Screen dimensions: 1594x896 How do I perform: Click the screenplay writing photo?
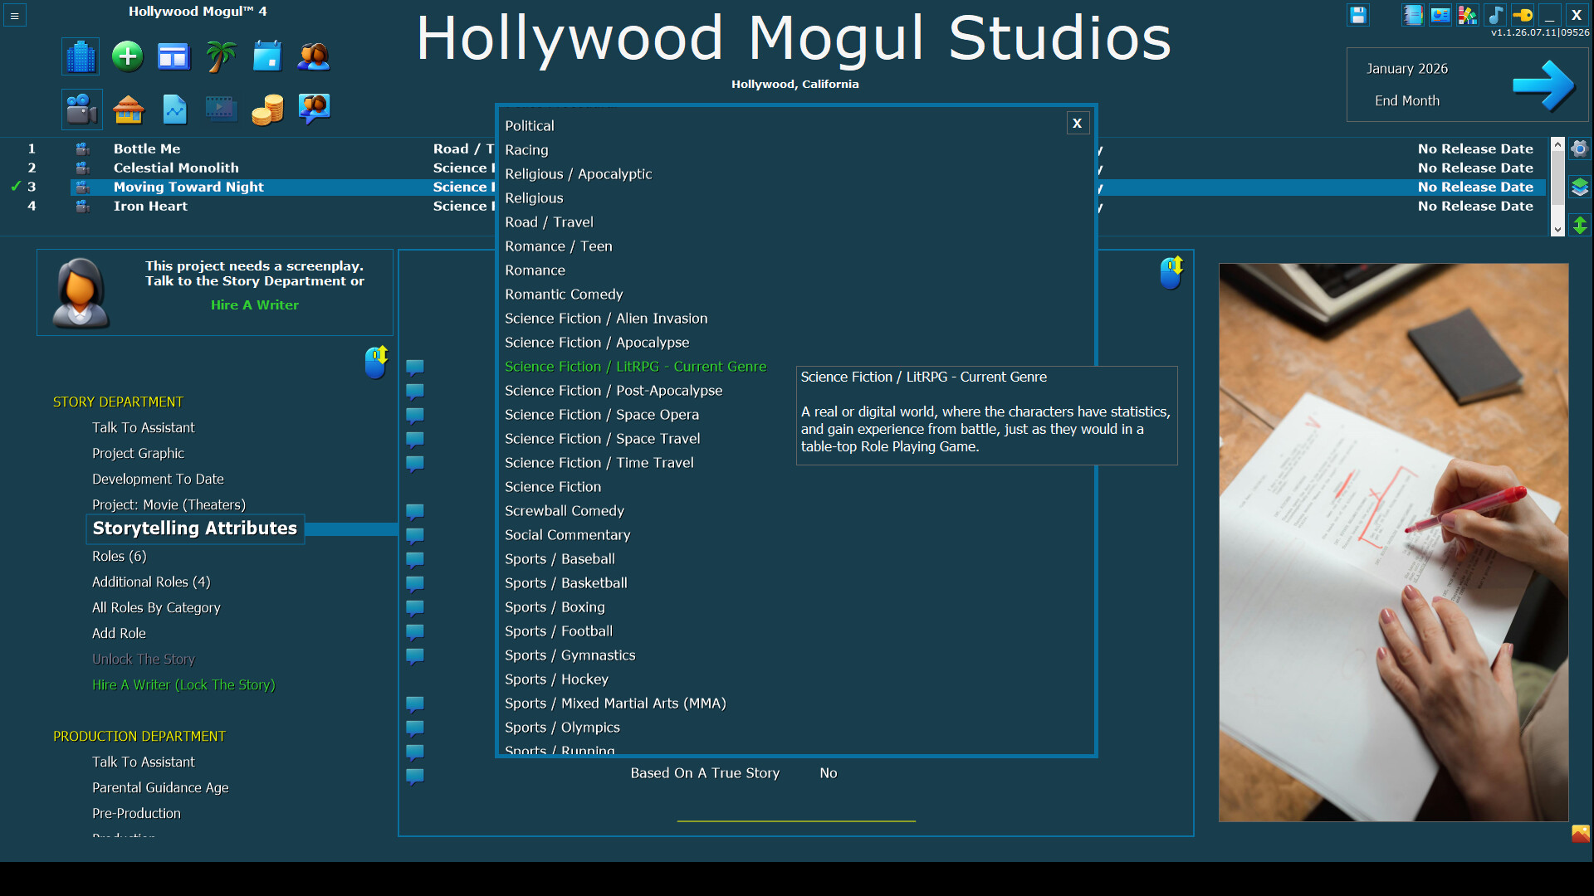point(1393,543)
